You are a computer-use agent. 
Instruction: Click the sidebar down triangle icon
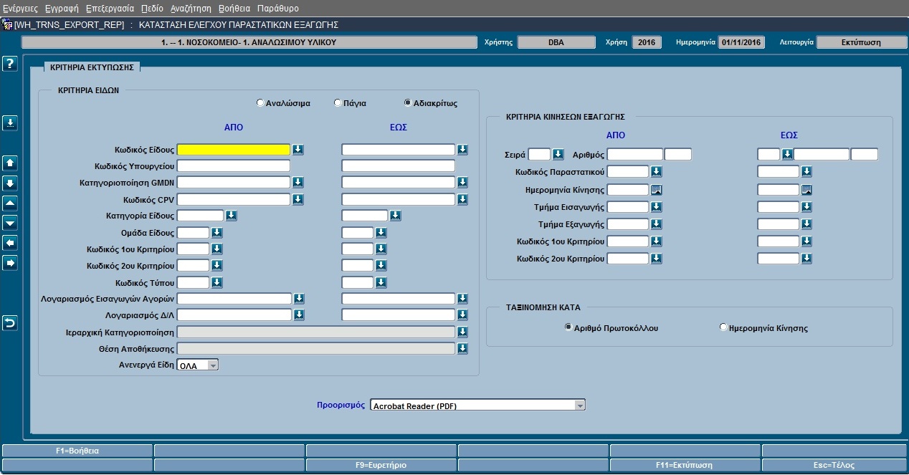(10, 223)
